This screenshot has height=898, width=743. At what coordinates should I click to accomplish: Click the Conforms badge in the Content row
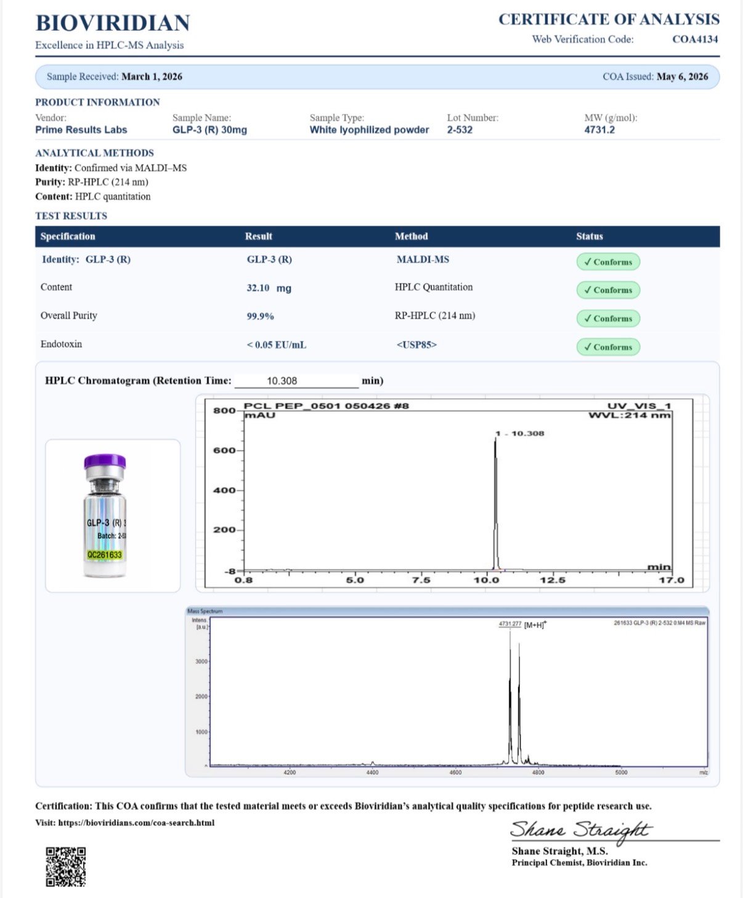tap(608, 290)
